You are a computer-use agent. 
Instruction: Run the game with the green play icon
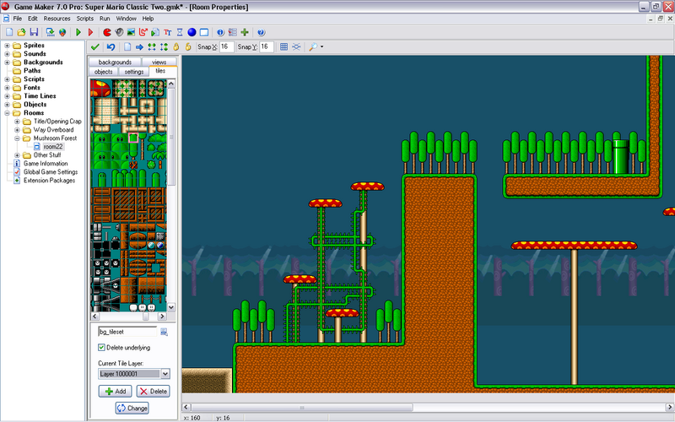coord(78,32)
